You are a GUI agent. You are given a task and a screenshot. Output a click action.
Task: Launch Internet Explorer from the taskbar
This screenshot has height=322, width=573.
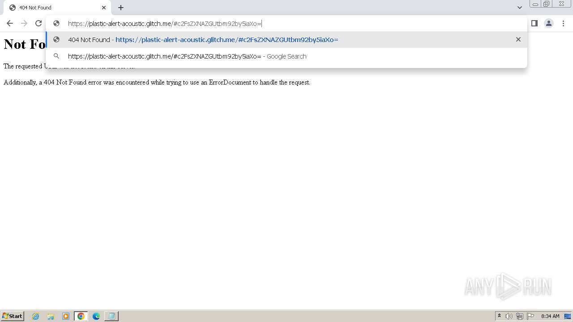point(36,316)
